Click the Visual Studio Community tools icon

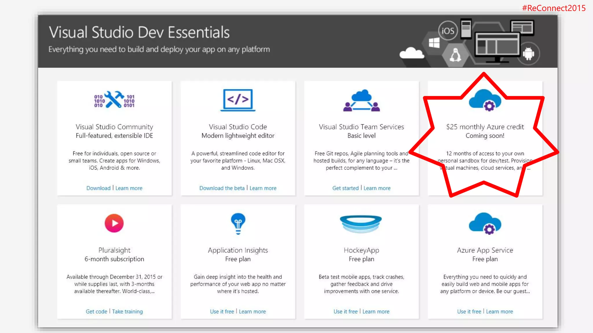click(x=114, y=100)
